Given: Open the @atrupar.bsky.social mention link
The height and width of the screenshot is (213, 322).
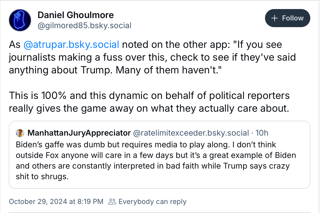Looking at the screenshot, I should point(71,44).
